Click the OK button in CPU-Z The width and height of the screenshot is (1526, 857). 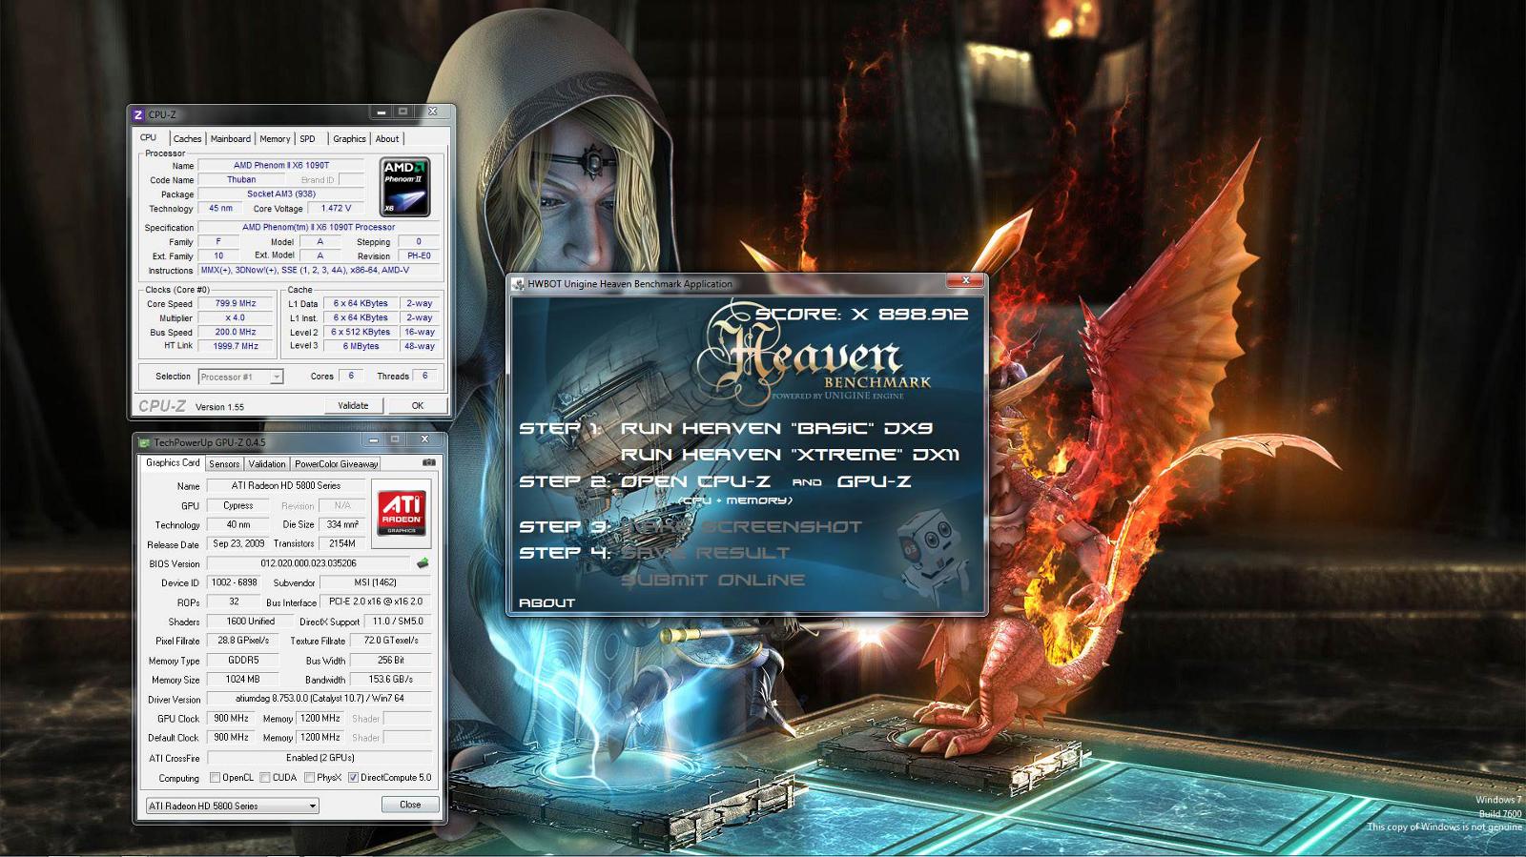(417, 405)
